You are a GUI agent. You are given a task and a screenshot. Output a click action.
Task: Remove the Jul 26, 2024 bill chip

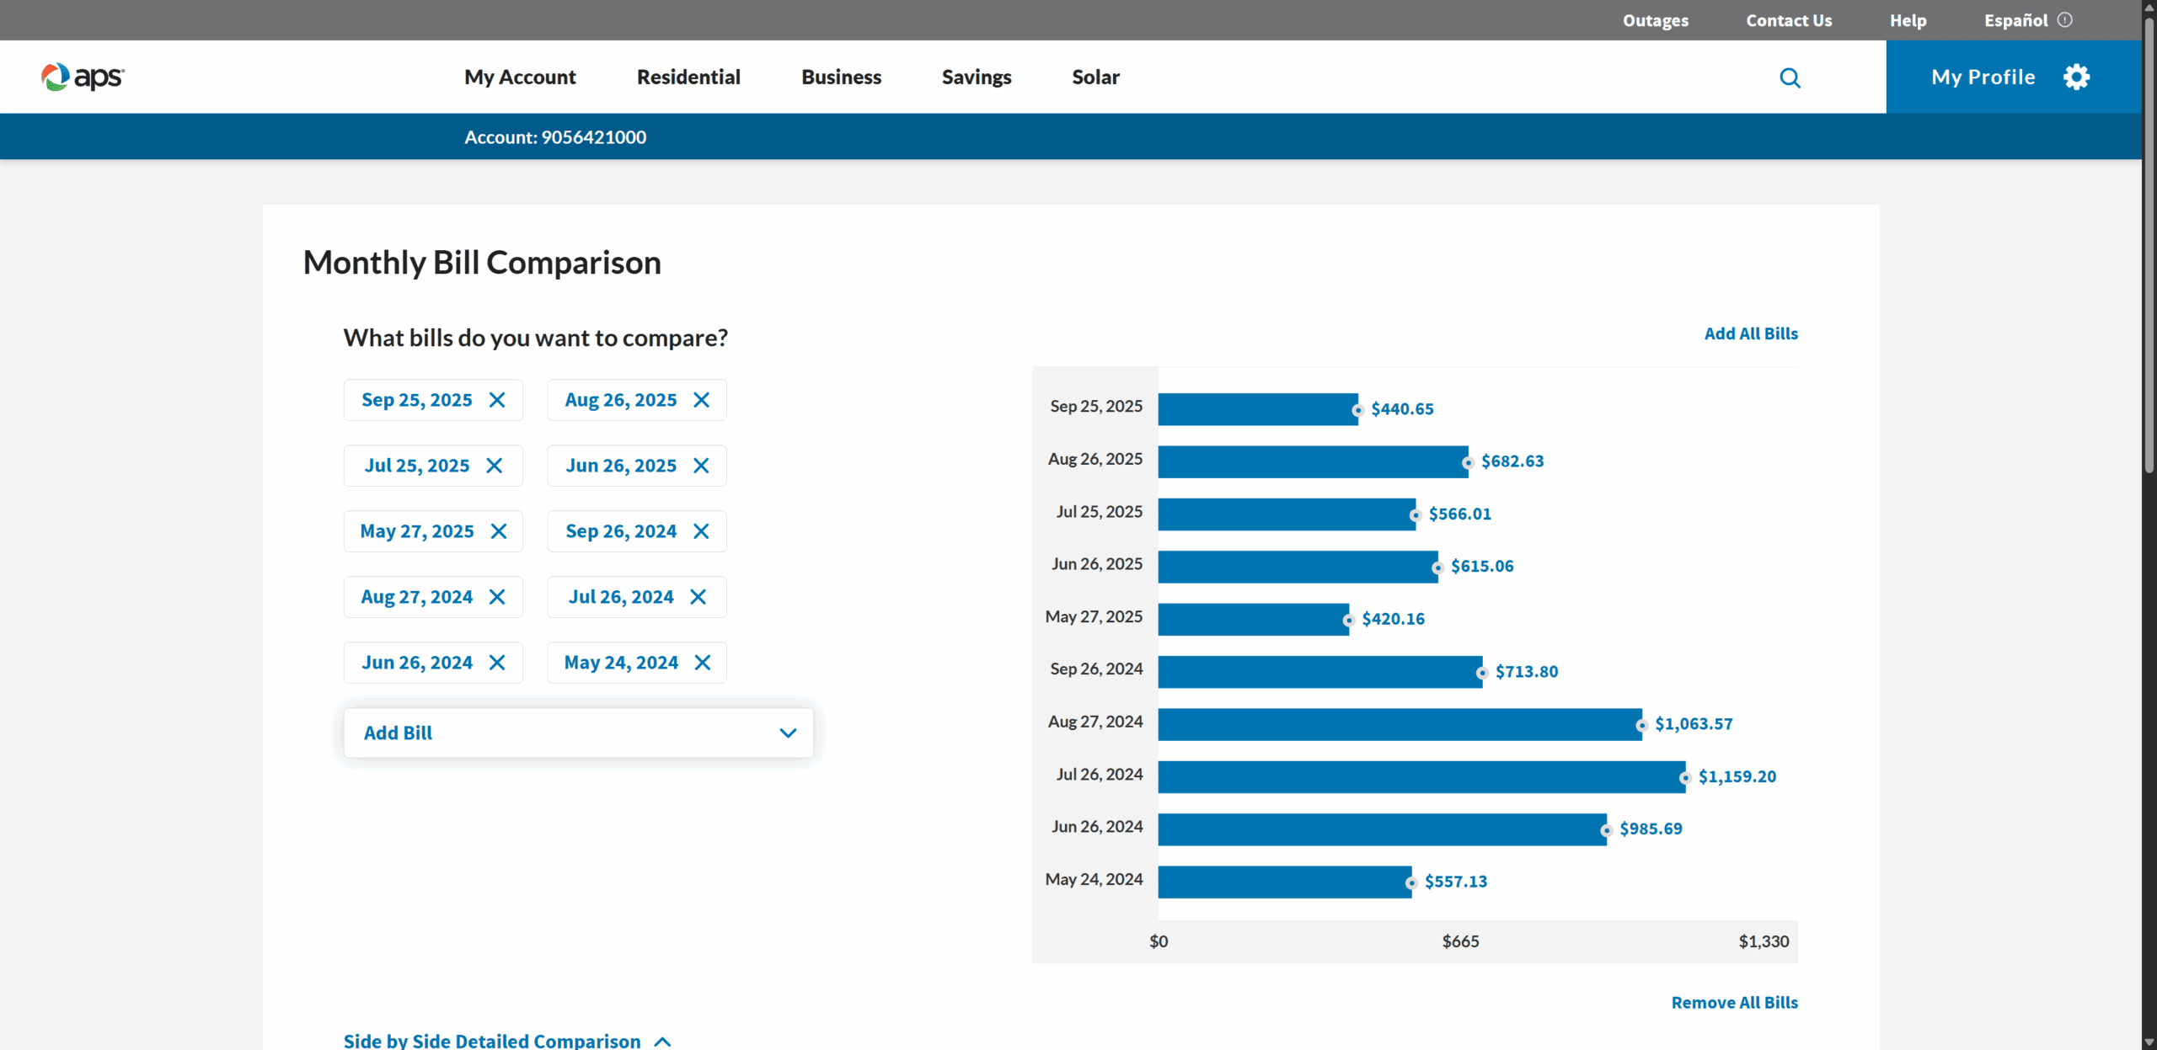click(x=698, y=597)
